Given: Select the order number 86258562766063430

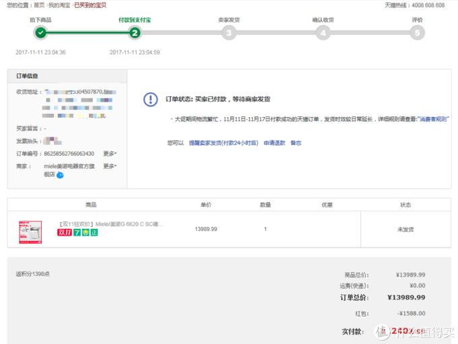Looking at the screenshot, I should 69,153.
